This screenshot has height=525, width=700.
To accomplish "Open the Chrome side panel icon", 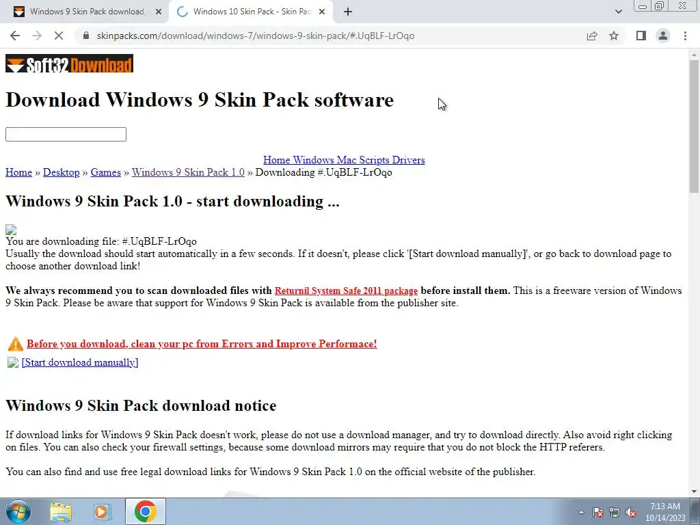I will 641,36.
